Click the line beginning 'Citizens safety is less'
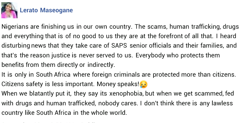 [75, 84]
